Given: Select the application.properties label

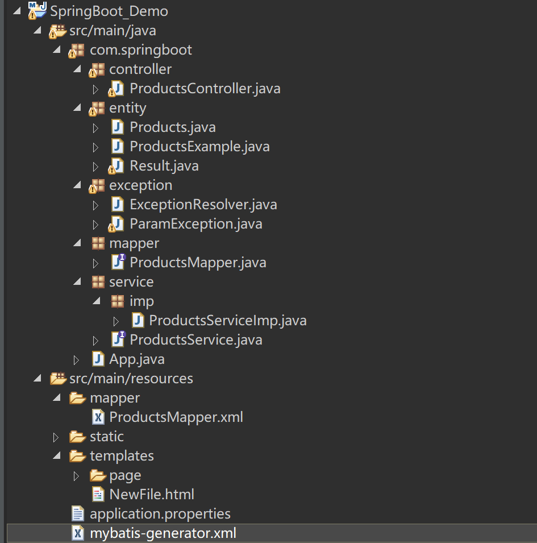Looking at the screenshot, I should [160, 514].
